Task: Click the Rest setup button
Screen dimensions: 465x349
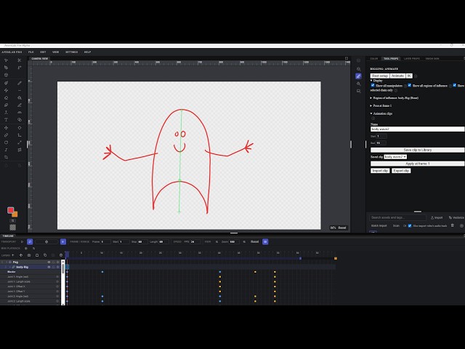Action: click(380, 76)
